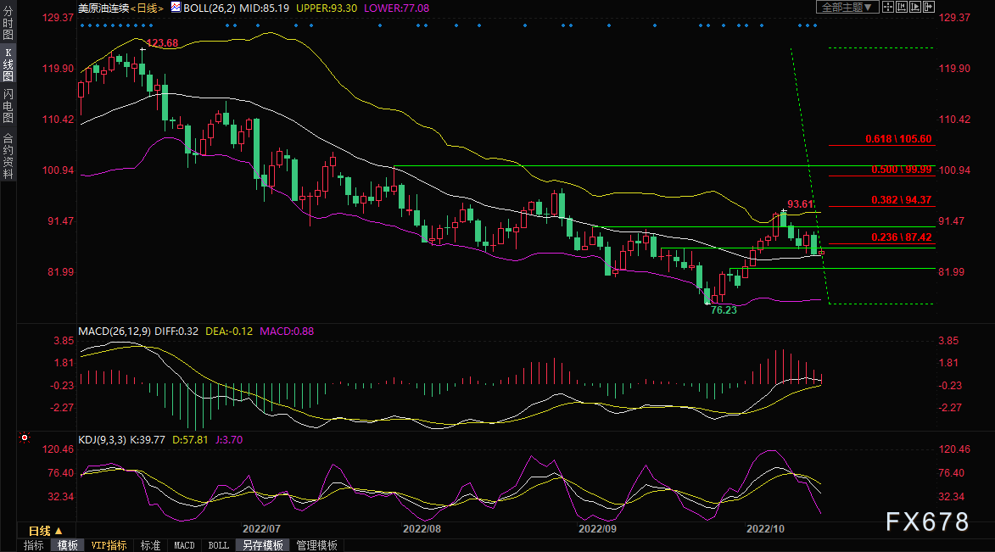Open the 合约资料 side tab
Screen dimensions: 995x552
click(8, 155)
